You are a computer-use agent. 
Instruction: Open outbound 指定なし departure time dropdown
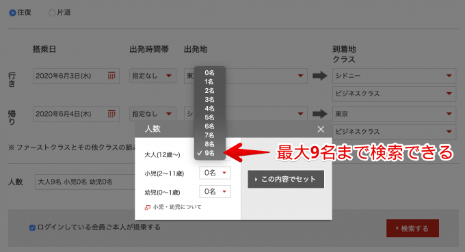(152, 76)
